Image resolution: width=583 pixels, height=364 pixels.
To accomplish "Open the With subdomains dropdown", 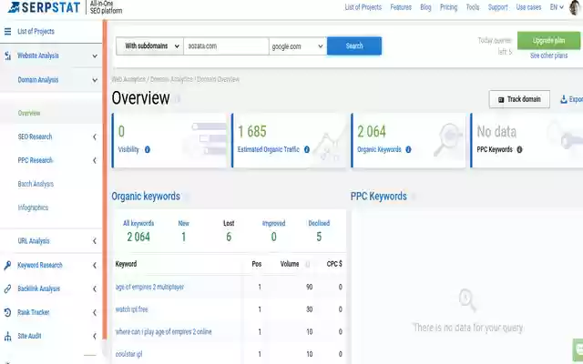I will coord(149,46).
